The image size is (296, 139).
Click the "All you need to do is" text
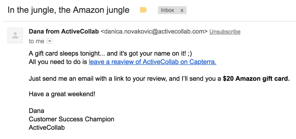click(x=58, y=62)
